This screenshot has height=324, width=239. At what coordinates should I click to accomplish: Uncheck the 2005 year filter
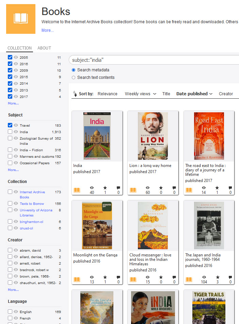(10, 57)
